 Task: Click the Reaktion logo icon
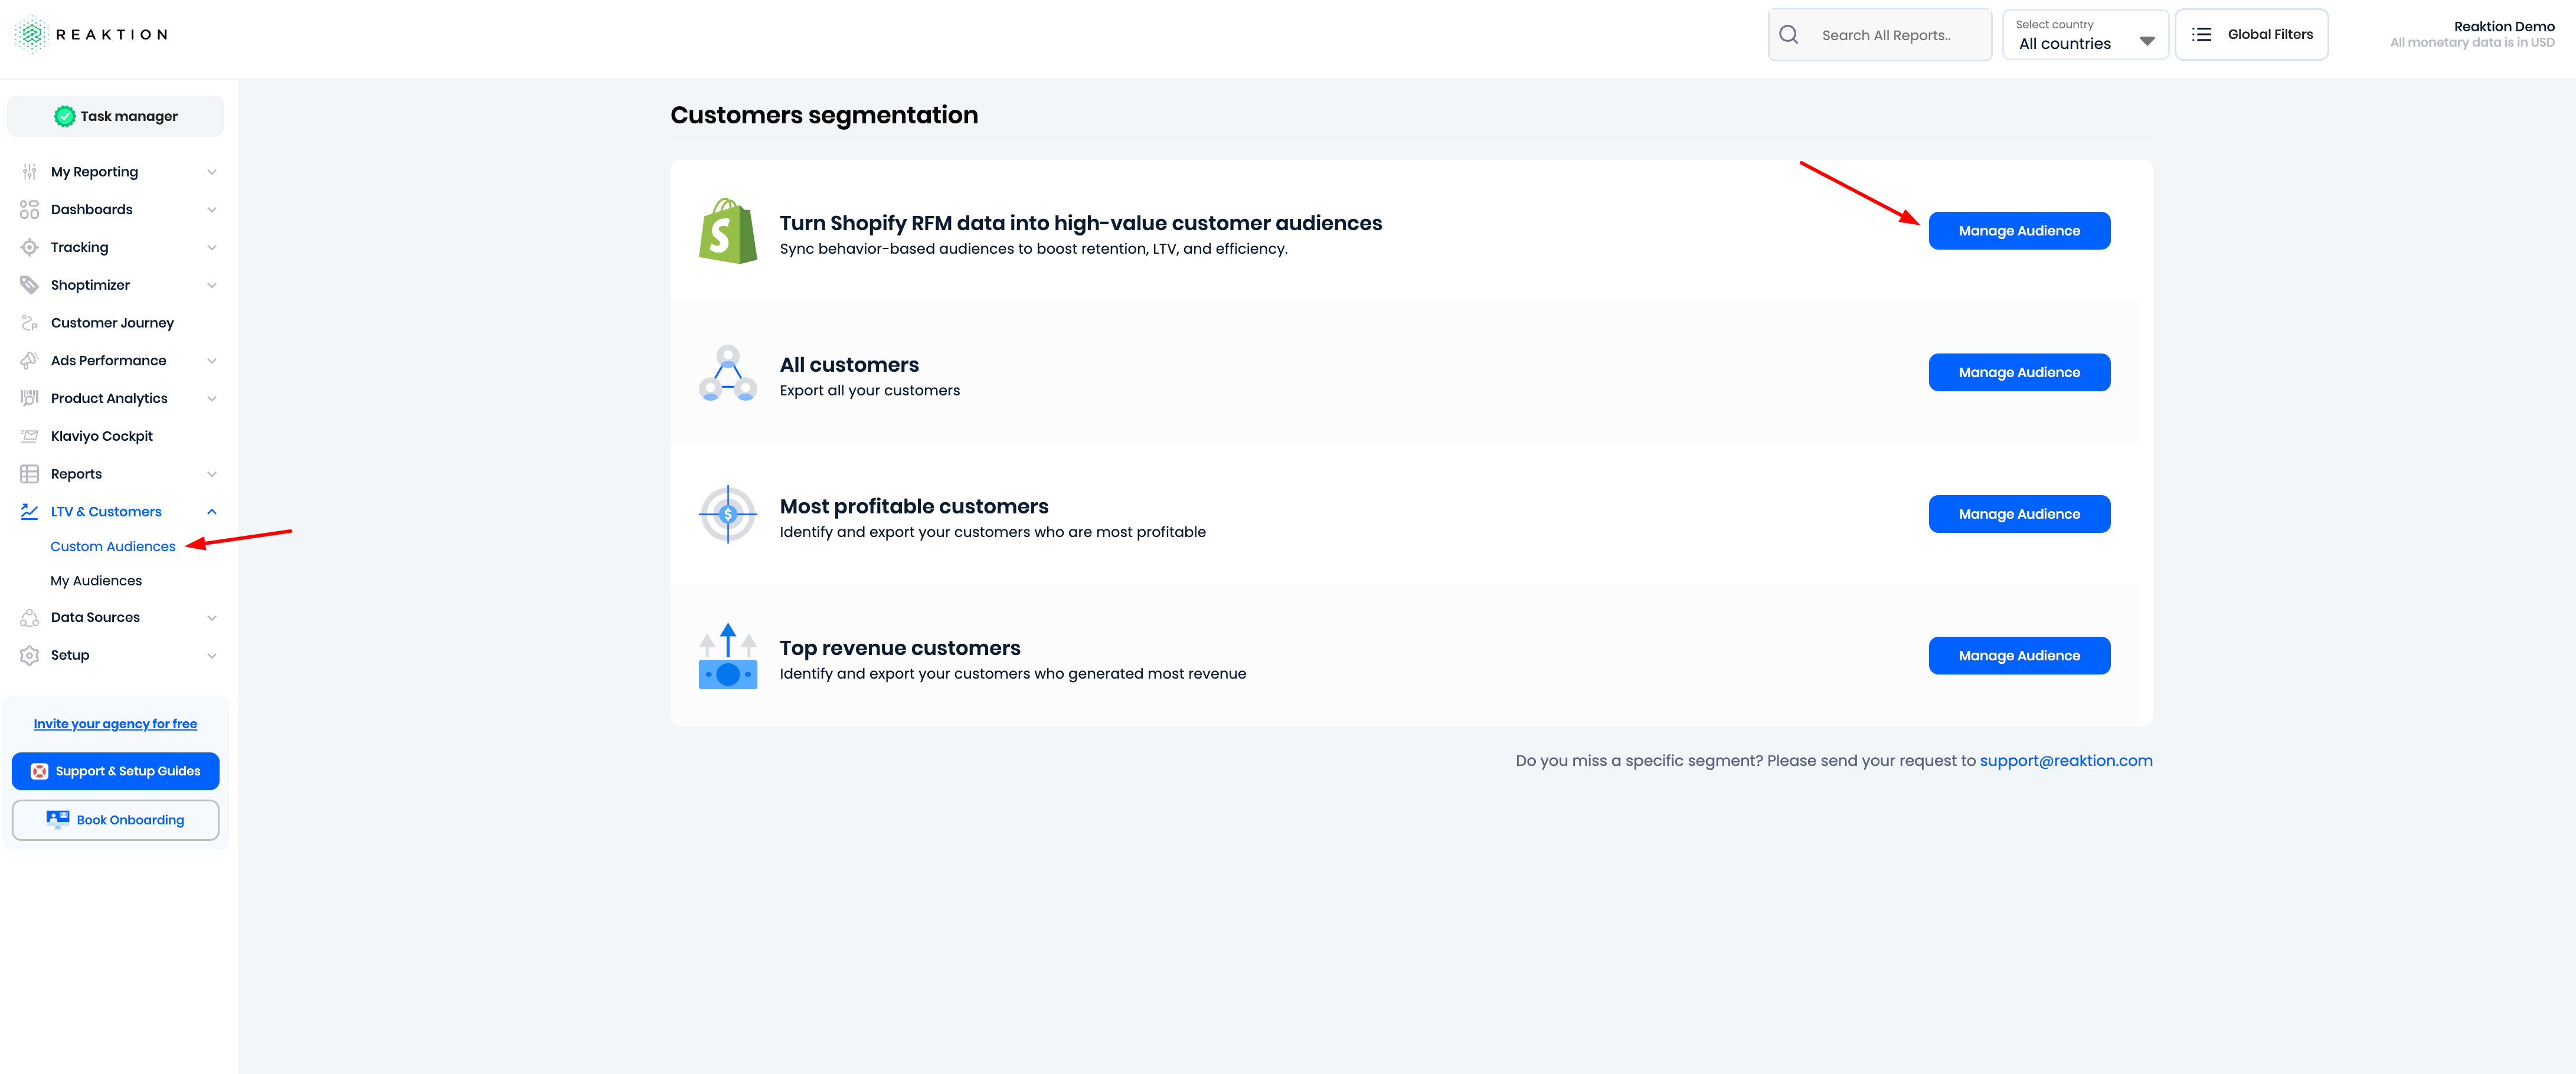pyautogui.click(x=32, y=34)
